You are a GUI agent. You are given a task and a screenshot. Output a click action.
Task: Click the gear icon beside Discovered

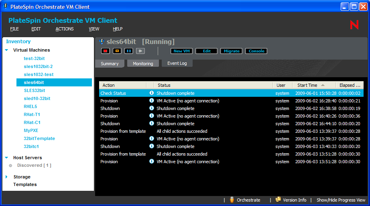pos(10,166)
